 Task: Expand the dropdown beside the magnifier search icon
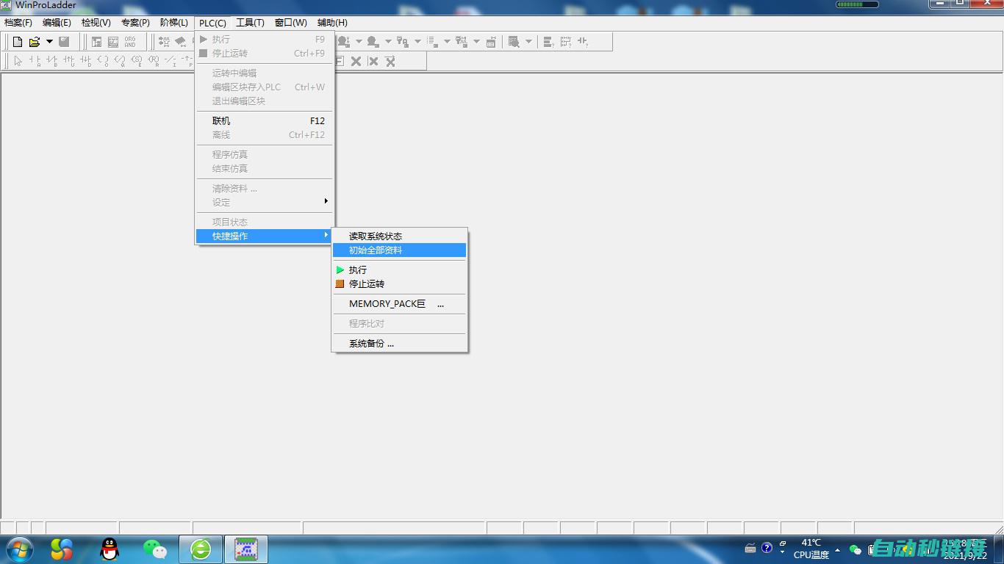[x=528, y=42]
